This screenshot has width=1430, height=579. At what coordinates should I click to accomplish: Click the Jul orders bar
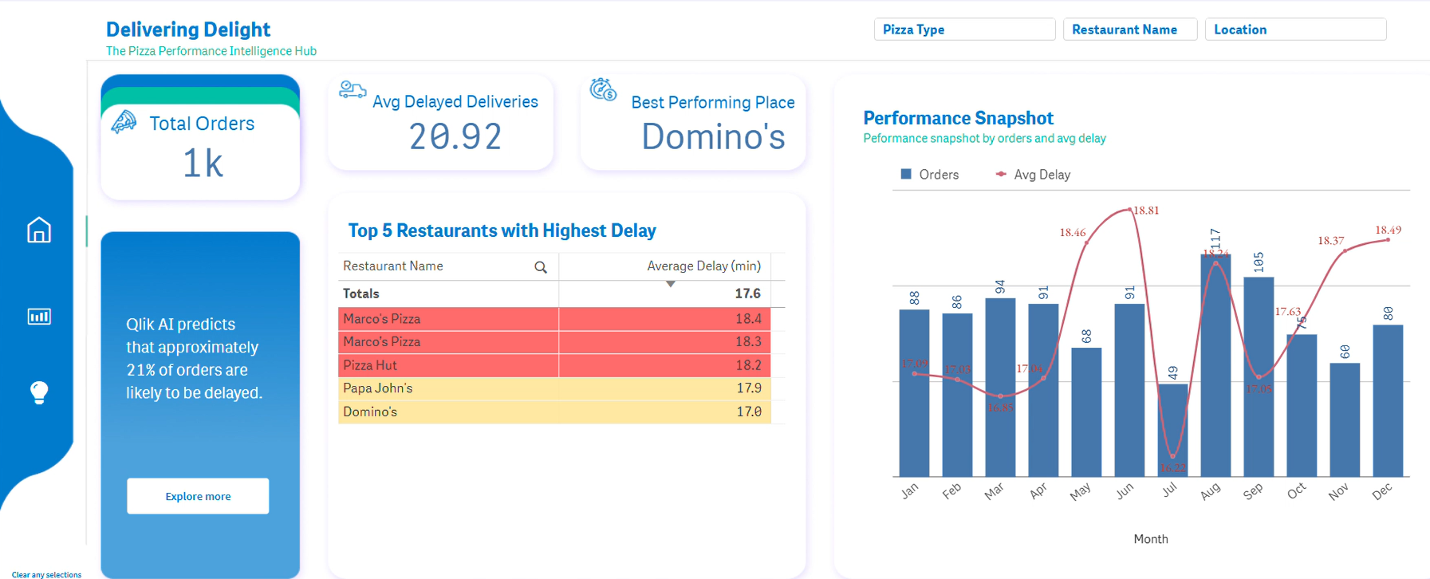1172,431
